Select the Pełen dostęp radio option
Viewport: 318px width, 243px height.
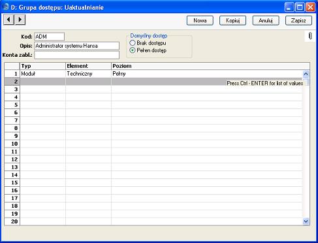pyautogui.click(x=133, y=50)
